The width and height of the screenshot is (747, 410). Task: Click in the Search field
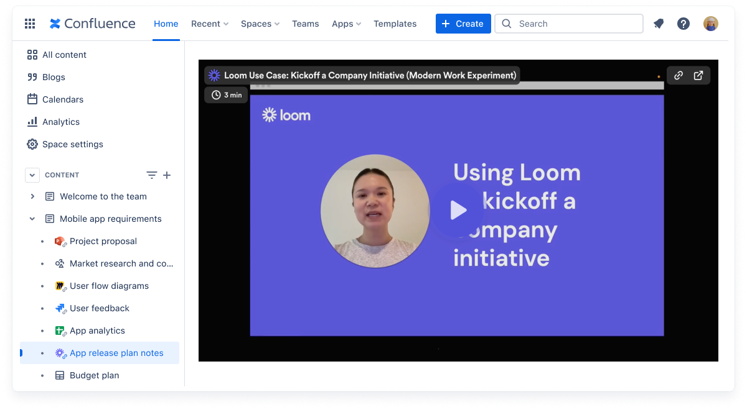pos(569,24)
